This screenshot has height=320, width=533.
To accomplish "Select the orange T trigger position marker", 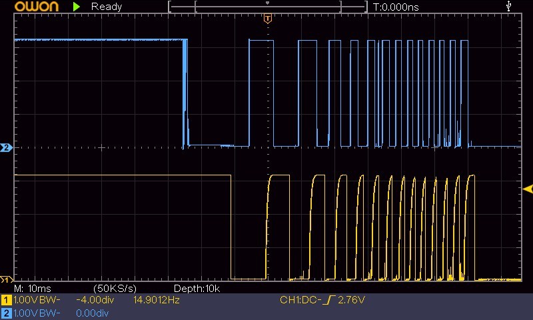I will tap(268, 19).
